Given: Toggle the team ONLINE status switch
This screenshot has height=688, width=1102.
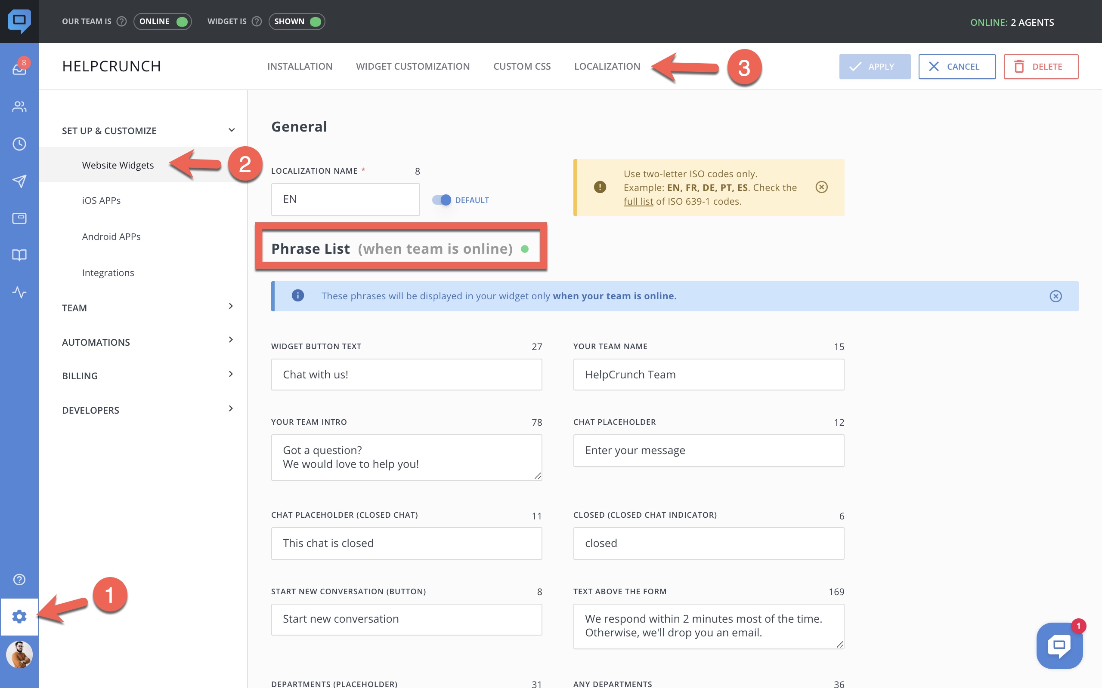Looking at the screenshot, I should [163, 21].
